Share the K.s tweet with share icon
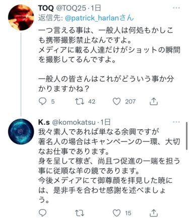 point(154,213)
